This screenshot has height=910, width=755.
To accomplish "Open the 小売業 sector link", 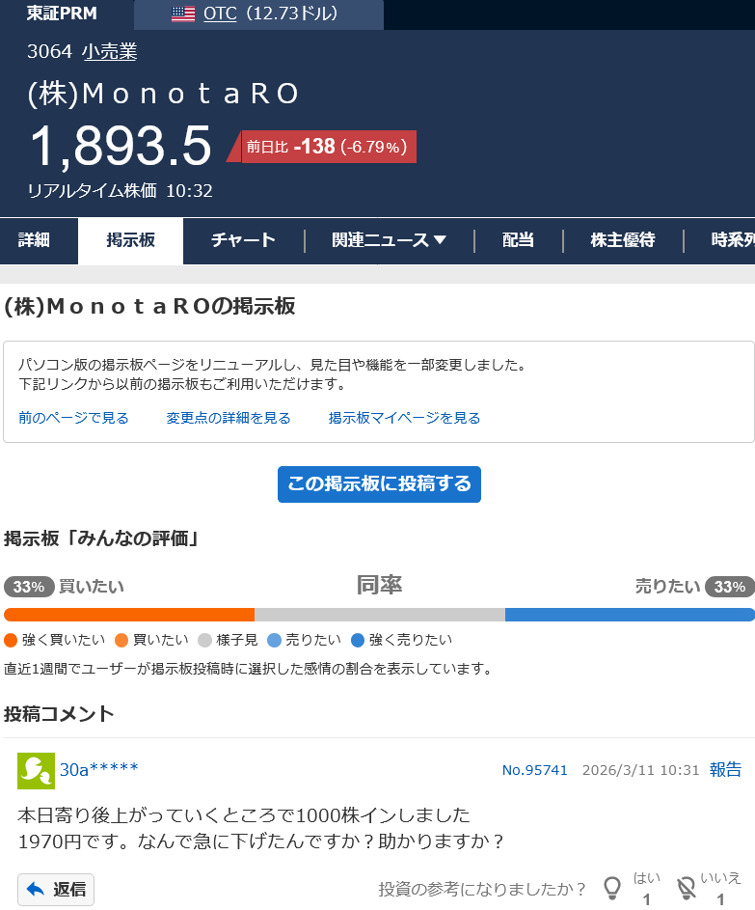I will 109,52.
